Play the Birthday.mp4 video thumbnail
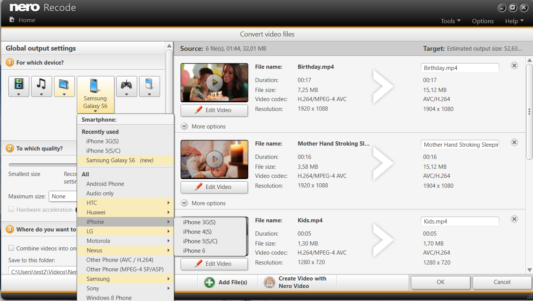This screenshot has width=533, height=301. point(214,82)
